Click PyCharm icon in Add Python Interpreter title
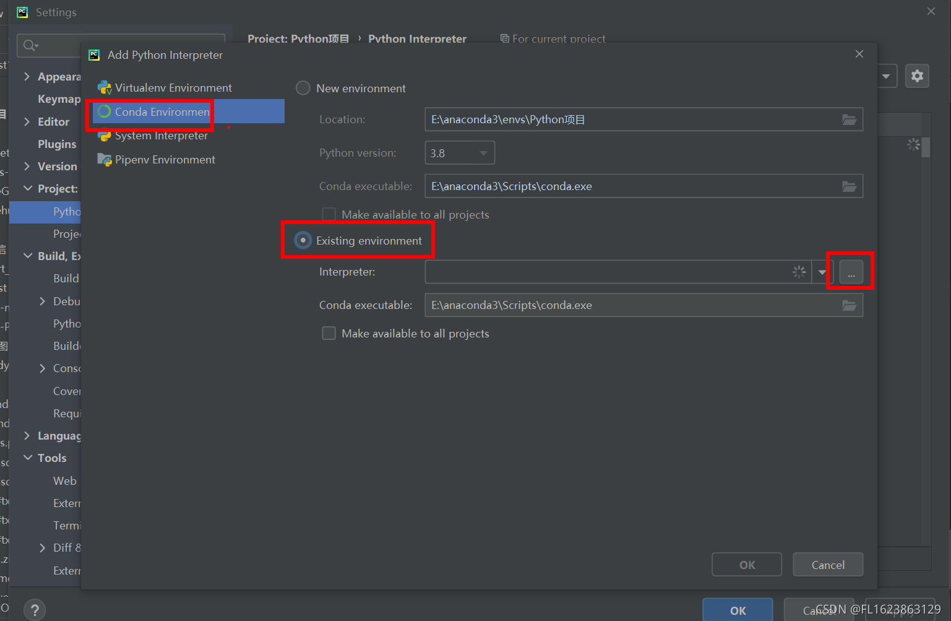The width and height of the screenshot is (951, 621). [94, 55]
